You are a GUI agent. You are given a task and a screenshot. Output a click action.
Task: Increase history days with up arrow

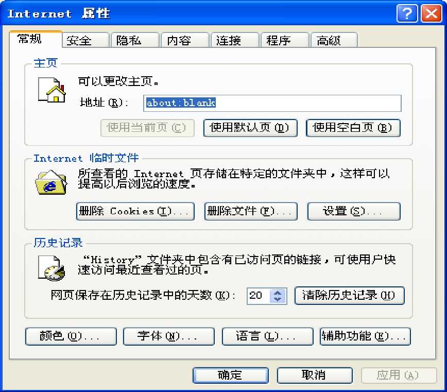click(278, 293)
